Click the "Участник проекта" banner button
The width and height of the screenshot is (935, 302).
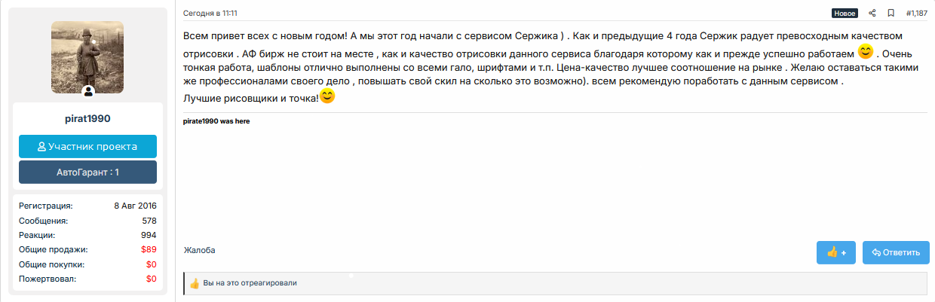87,147
